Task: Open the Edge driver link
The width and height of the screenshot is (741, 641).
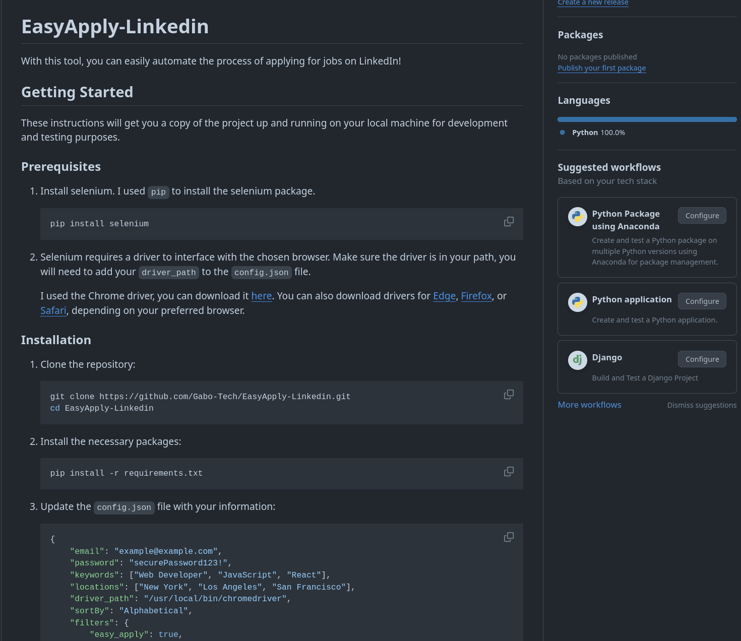Action: pos(444,296)
